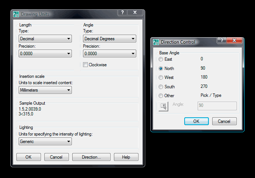This screenshot has width=255, height=178.
Task: Select the Other base angle option
Action: click(x=161, y=96)
